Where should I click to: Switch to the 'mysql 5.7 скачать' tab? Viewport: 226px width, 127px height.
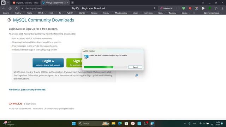(x=26, y=3)
